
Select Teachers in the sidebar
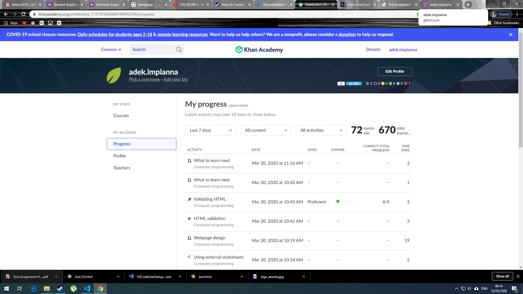(x=122, y=168)
